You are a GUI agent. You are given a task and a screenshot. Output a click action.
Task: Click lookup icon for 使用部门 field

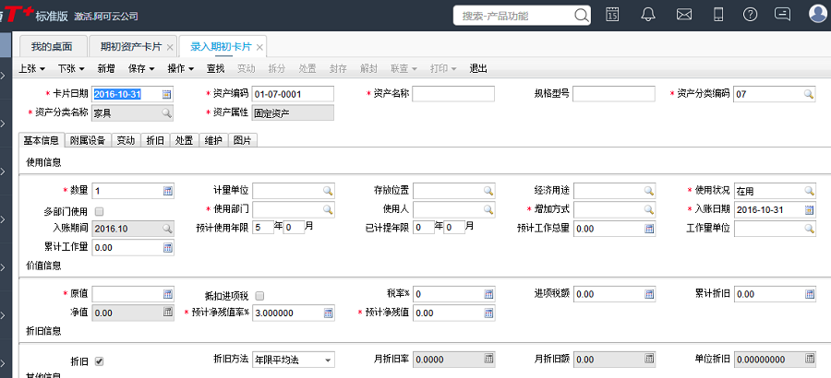pyautogui.click(x=327, y=209)
